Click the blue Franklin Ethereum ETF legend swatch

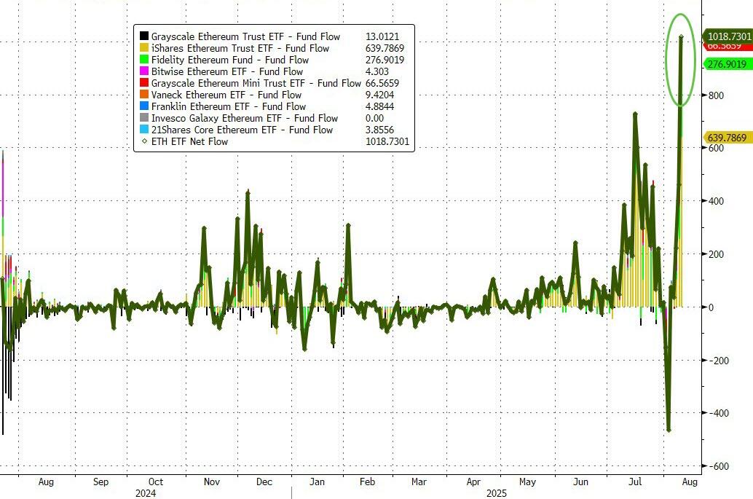144,106
